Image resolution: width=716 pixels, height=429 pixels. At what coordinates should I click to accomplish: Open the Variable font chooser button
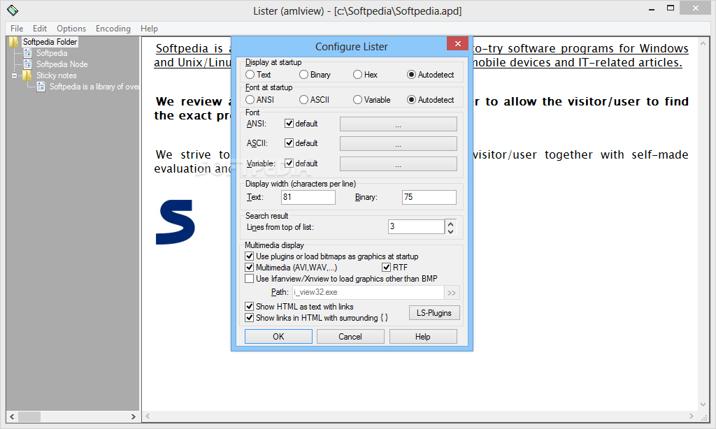(x=398, y=163)
